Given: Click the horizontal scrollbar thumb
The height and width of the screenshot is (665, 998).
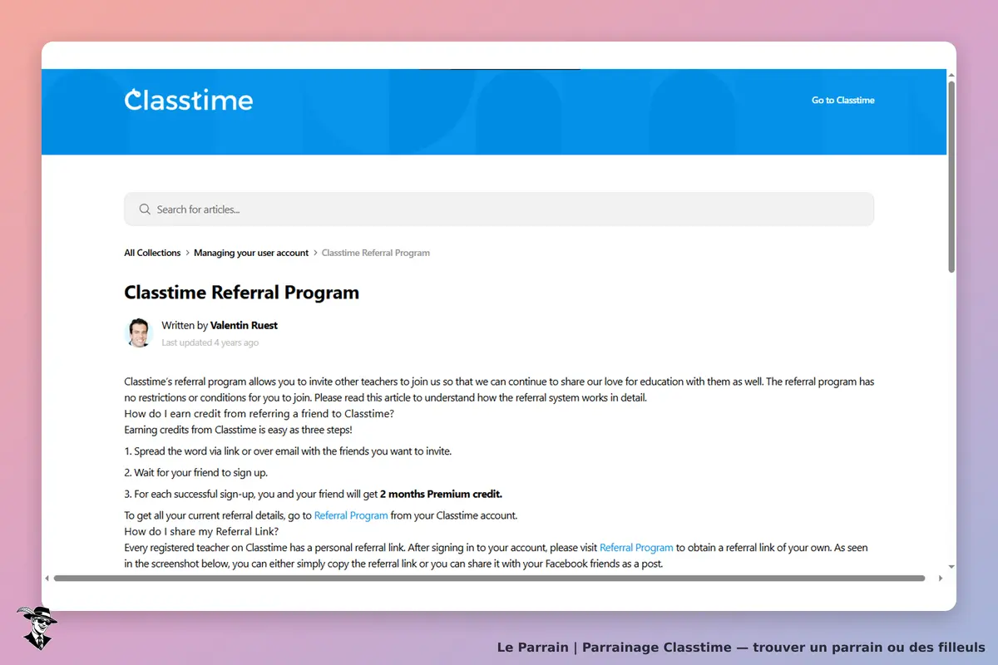Looking at the screenshot, I should pos(489,578).
